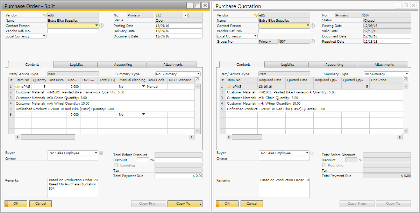Toggle Rounding checkbox in Purchase Quotation
The height and width of the screenshot is (213, 420).
[324, 165]
